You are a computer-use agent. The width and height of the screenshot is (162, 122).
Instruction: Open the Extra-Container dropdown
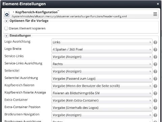102,100
